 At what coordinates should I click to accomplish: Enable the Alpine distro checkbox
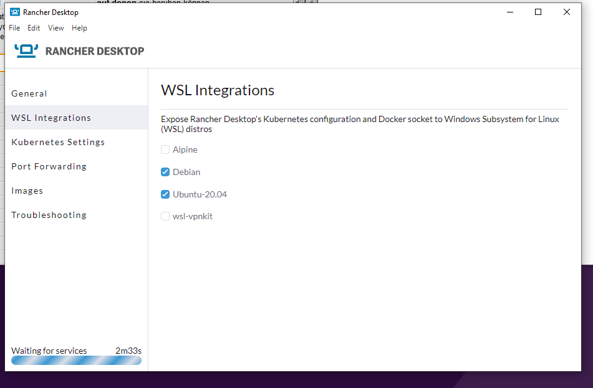pos(165,149)
